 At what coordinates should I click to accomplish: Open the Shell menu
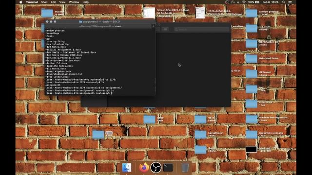pyautogui.click(x=44, y=2)
